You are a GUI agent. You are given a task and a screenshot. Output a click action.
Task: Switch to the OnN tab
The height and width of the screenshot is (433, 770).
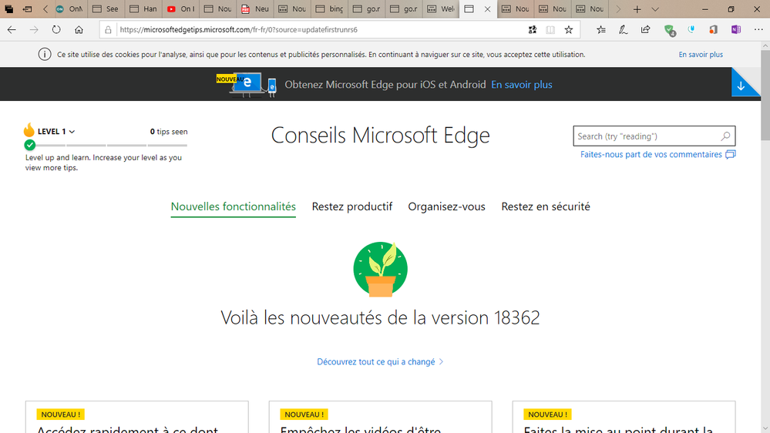[69, 8]
